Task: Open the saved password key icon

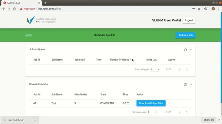Action: [x=194, y=9]
